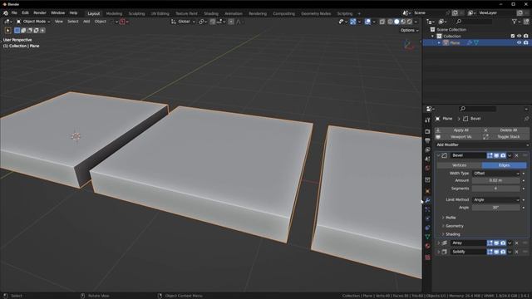Open the Scene properties tab
Viewport: 532px width, 299px height.
427,159
